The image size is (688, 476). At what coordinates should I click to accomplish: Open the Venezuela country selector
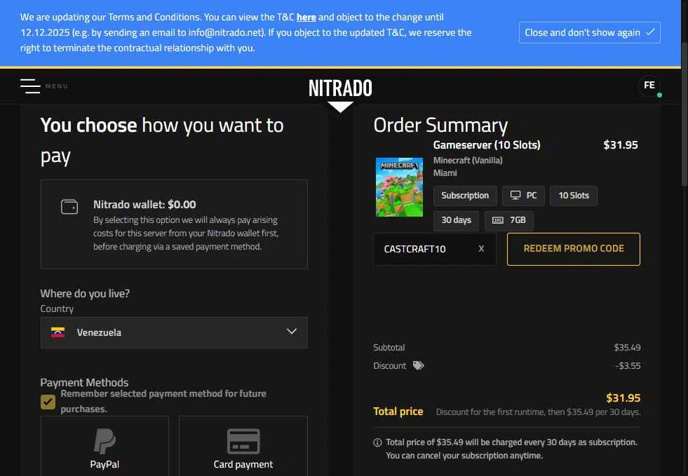point(174,332)
